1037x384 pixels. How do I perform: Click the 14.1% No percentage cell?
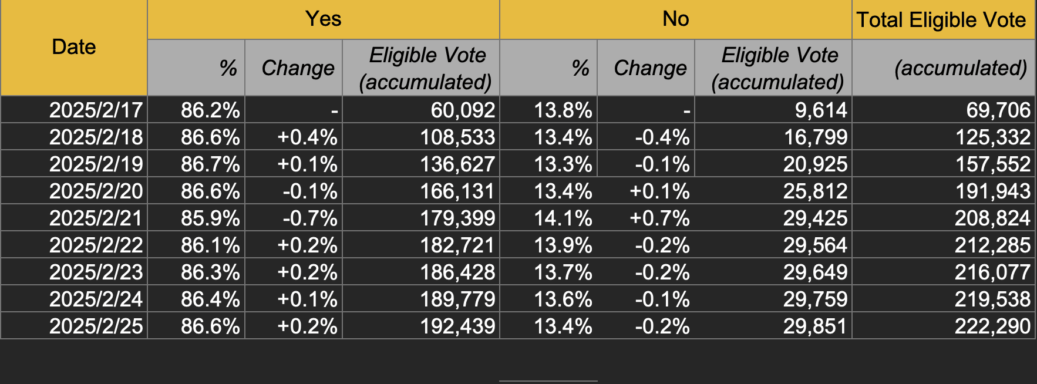click(548, 218)
